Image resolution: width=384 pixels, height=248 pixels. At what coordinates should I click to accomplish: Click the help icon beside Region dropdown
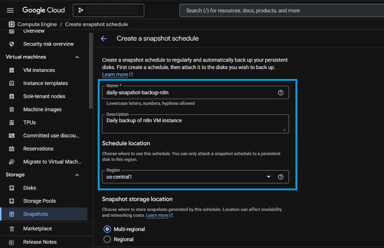(281, 177)
